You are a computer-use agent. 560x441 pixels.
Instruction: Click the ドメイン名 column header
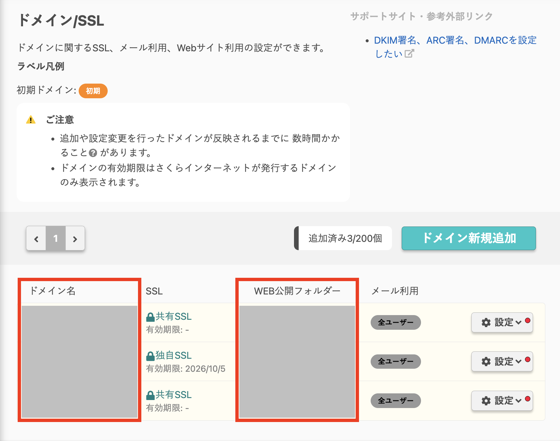click(x=53, y=291)
